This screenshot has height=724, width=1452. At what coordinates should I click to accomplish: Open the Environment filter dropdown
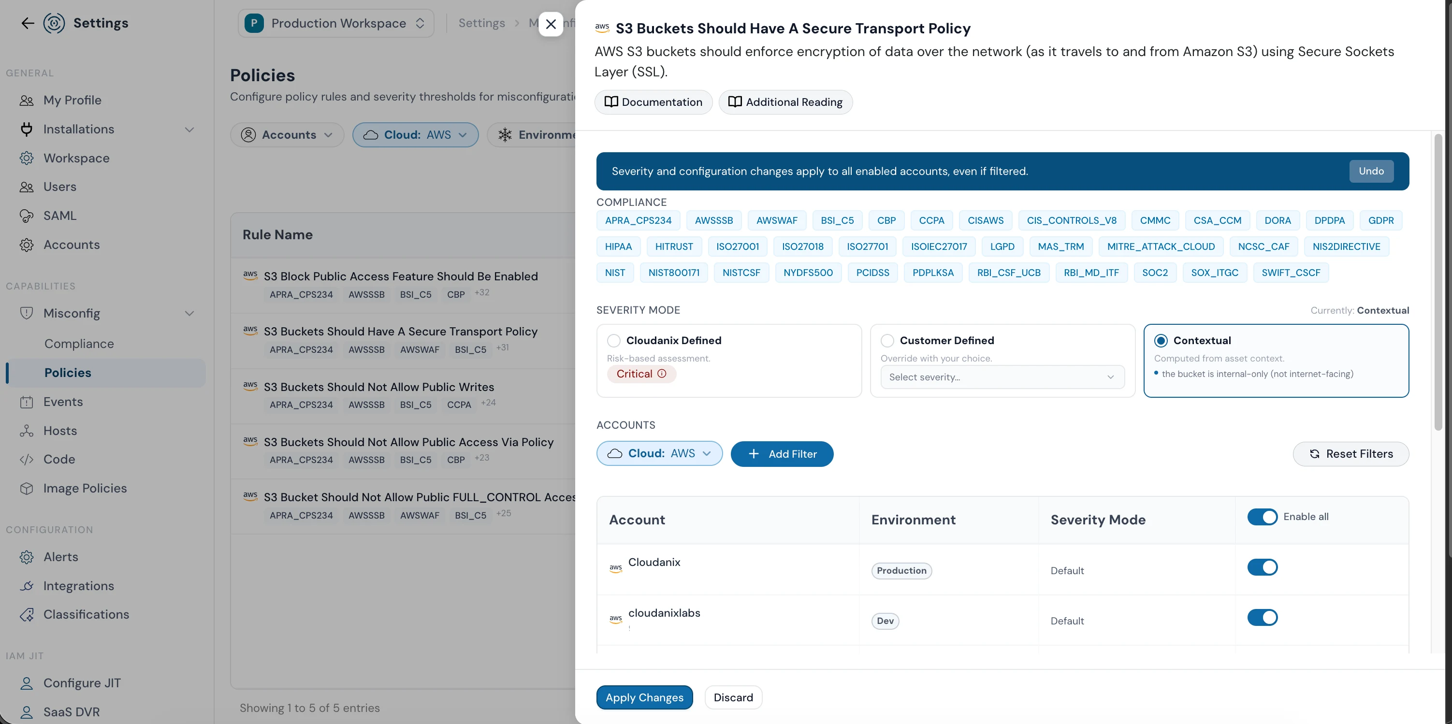point(532,135)
